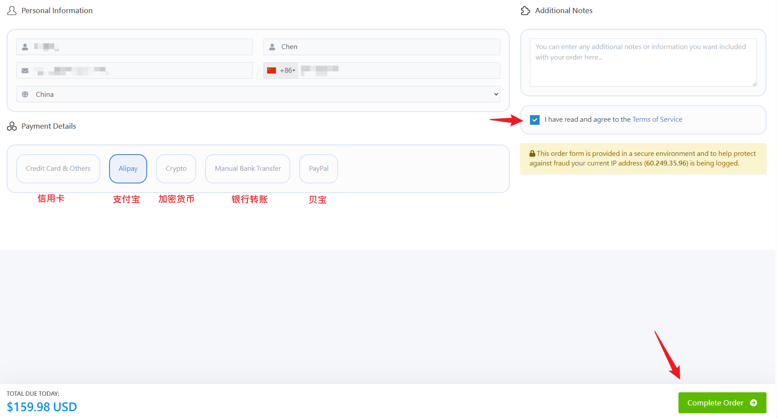Select Manual Bank Transfer payment option
The width and height of the screenshot is (777, 419).
(x=247, y=169)
